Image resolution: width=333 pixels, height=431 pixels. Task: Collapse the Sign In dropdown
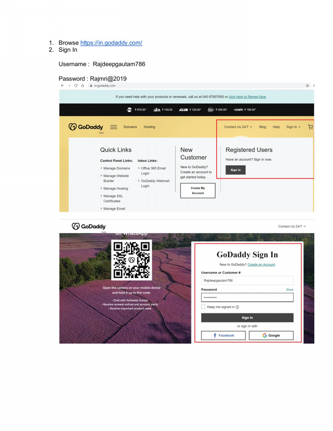coord(293,127)
